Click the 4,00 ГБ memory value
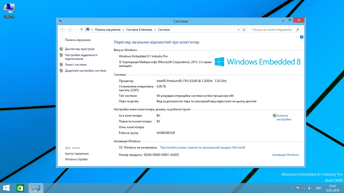Viewport: 344px width, 193px height. pos(161,86)
